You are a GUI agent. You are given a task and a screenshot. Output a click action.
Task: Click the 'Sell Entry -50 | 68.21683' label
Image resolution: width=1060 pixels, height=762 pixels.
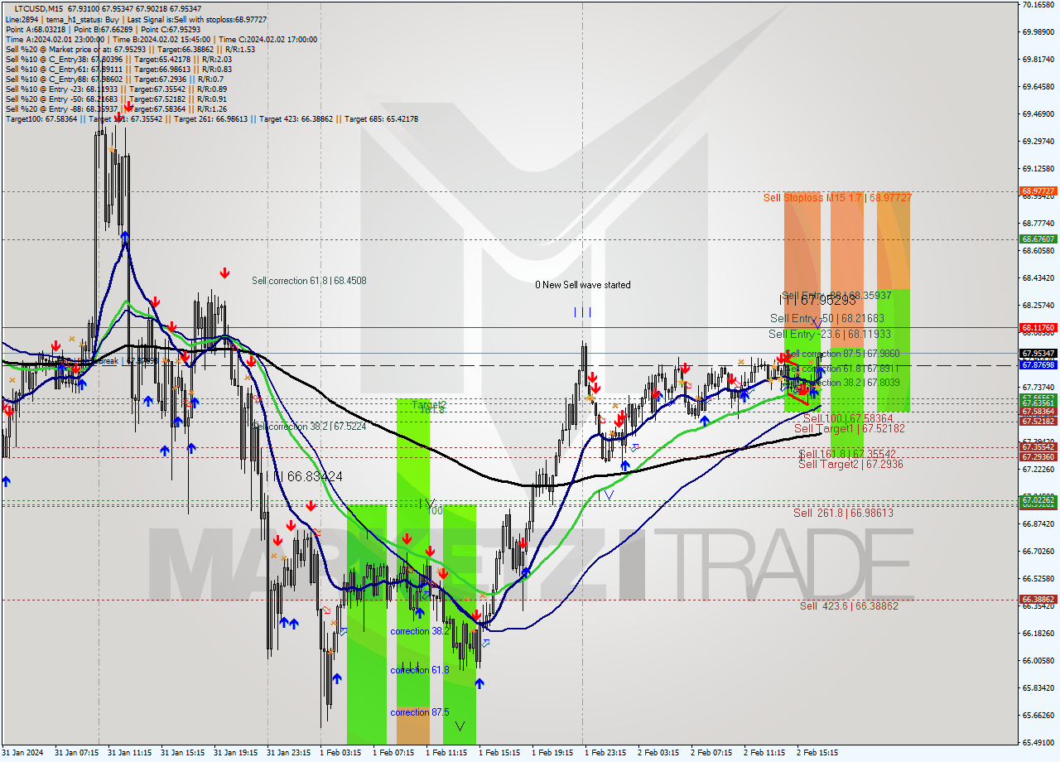tap(826, 318)
